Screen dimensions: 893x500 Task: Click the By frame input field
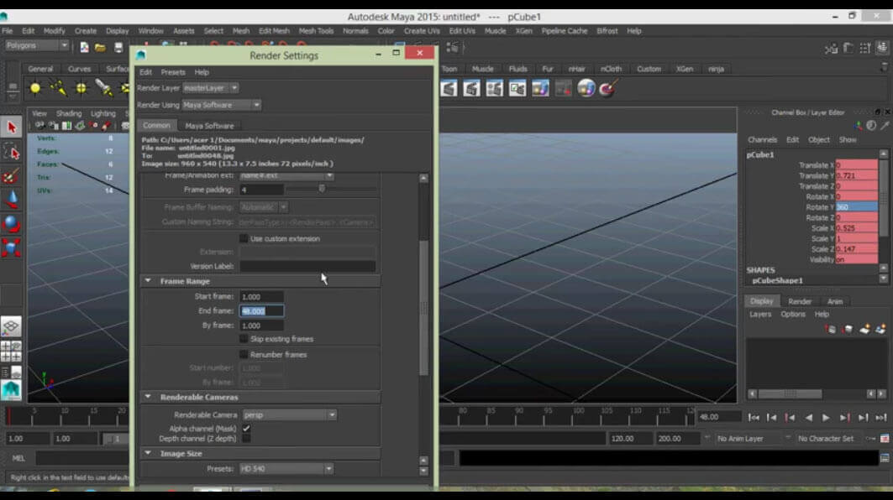(x=261, y=326)
